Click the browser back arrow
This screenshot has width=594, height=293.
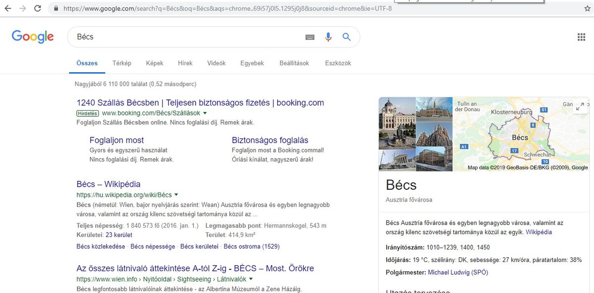(x=8, y=8)
